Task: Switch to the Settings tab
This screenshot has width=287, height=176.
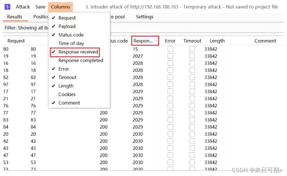Action: [x=145, y=17]
